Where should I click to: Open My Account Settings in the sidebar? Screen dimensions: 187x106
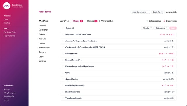coord(6,89)
